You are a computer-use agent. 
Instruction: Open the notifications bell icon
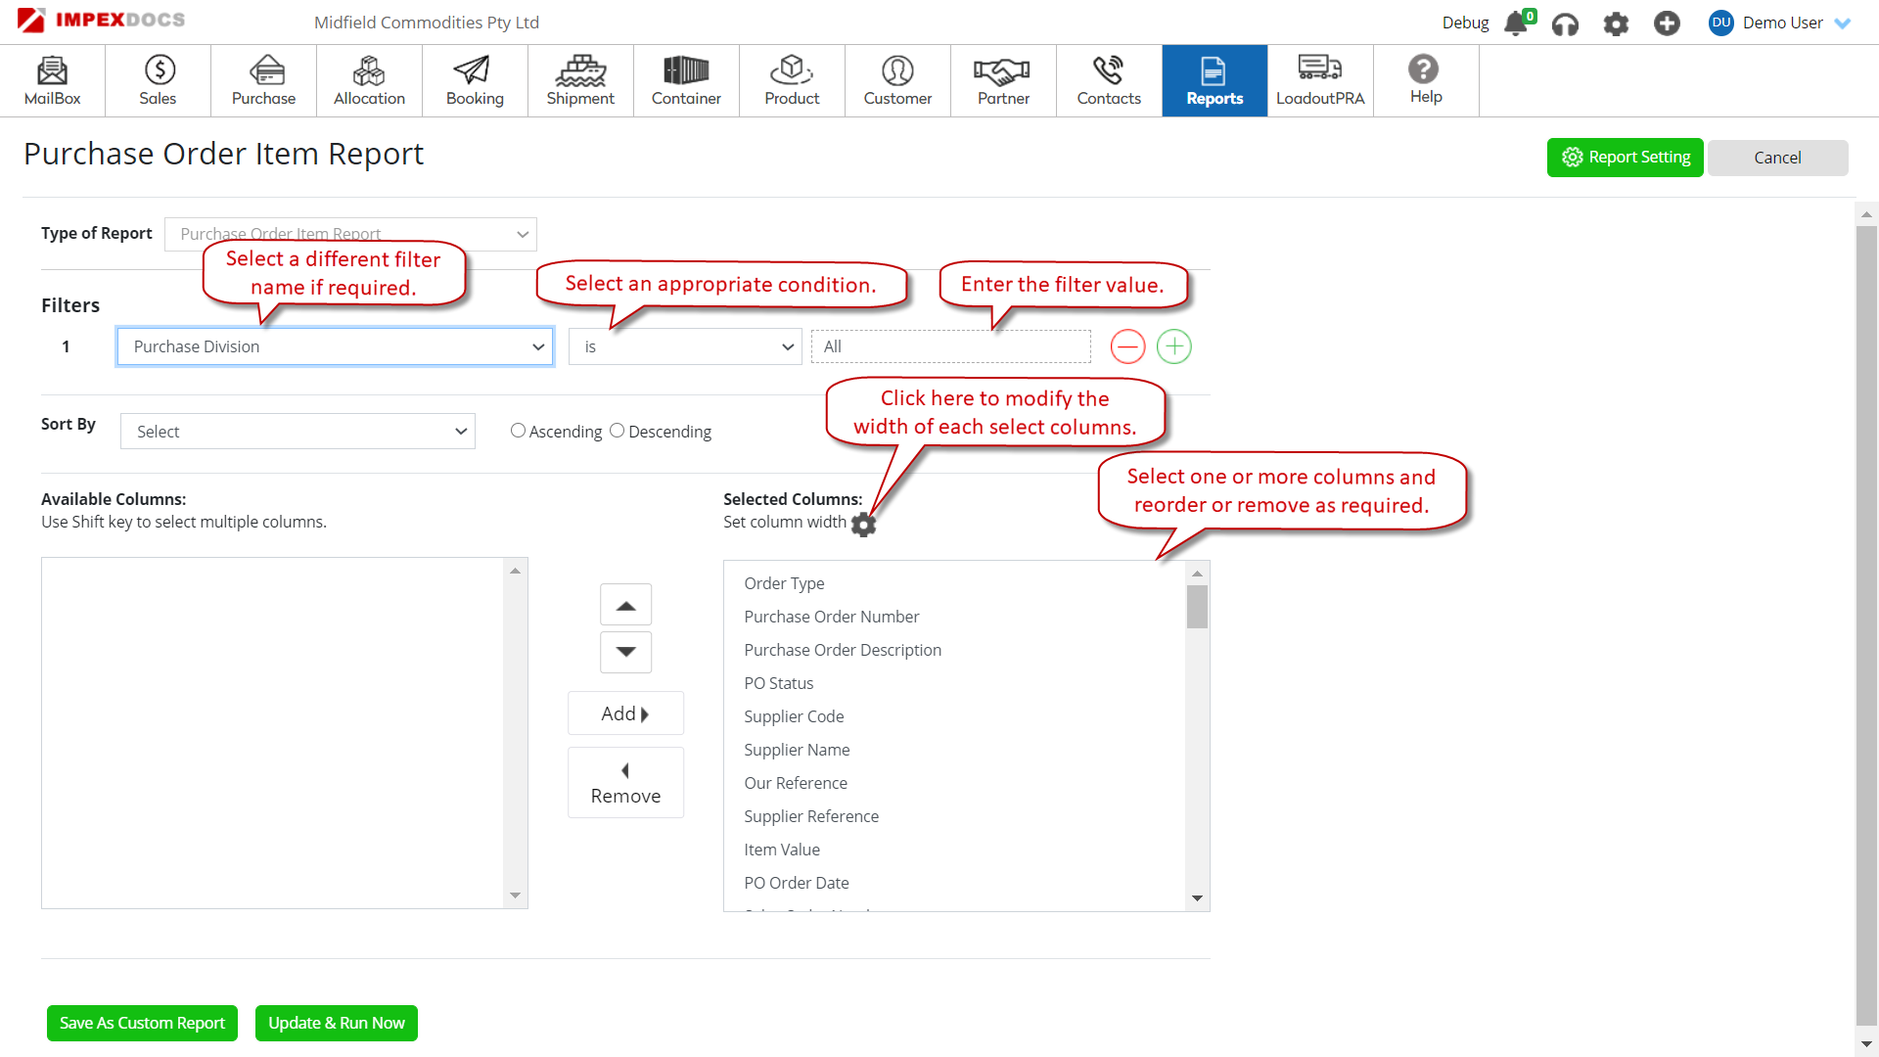pyautogui.click(x=1515, y=23)
